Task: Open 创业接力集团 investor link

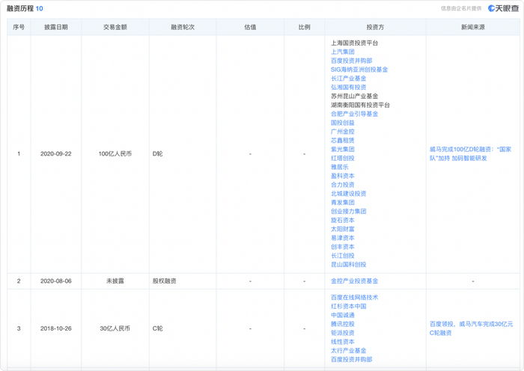Action: point(349,211)
